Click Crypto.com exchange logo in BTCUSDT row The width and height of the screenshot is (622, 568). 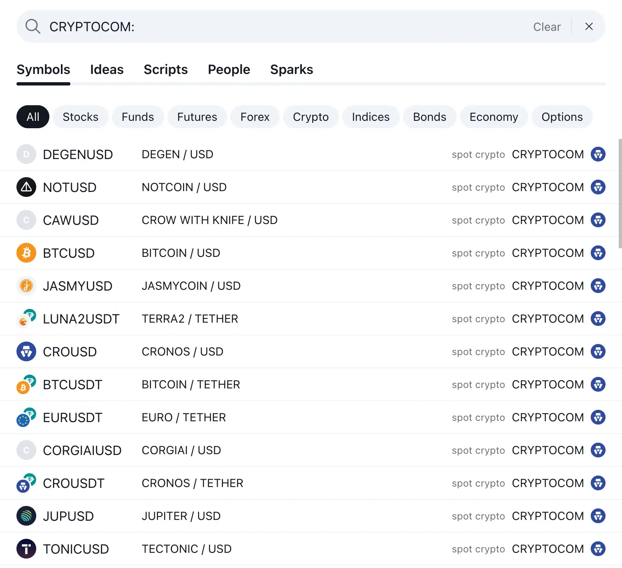click(x=598, y=384)
